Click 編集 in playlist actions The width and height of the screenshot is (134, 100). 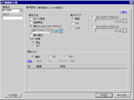click(39, 61)
